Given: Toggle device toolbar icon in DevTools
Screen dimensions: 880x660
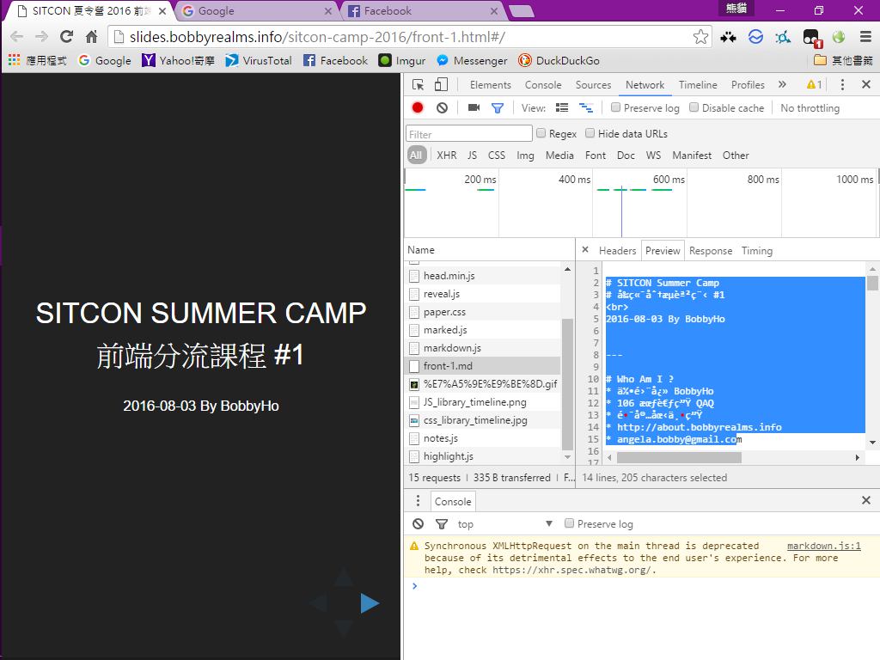Looking at the screenshot, I should 441,84.
